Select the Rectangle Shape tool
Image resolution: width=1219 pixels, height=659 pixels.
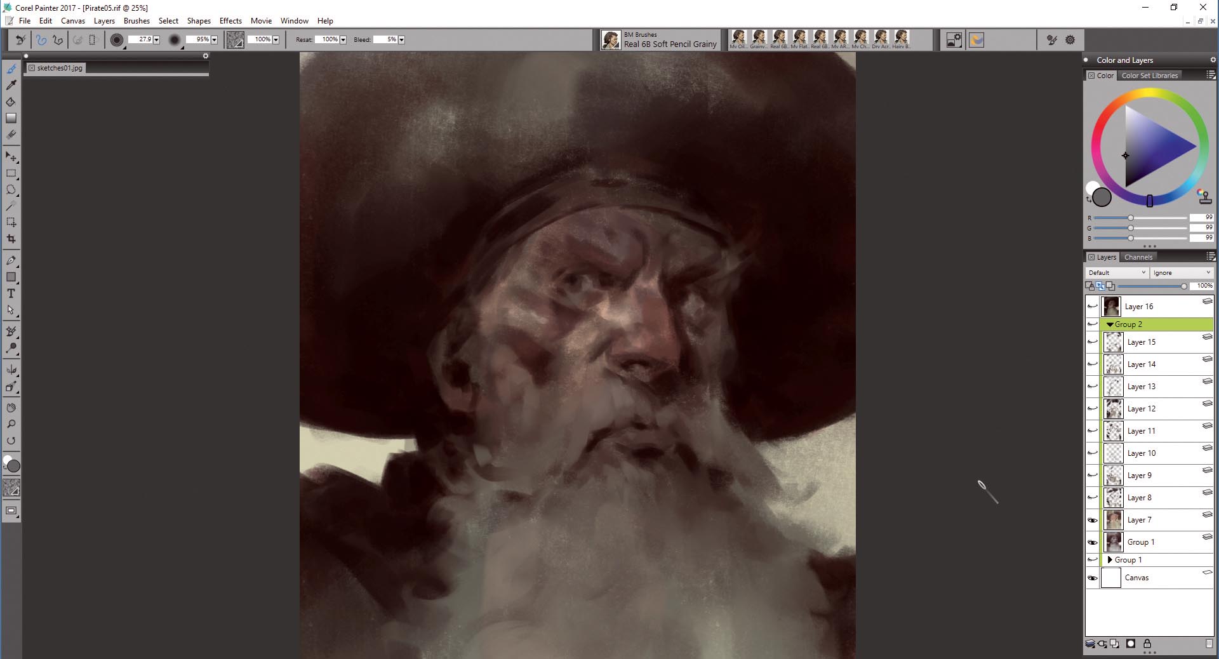tap(11, 277)
